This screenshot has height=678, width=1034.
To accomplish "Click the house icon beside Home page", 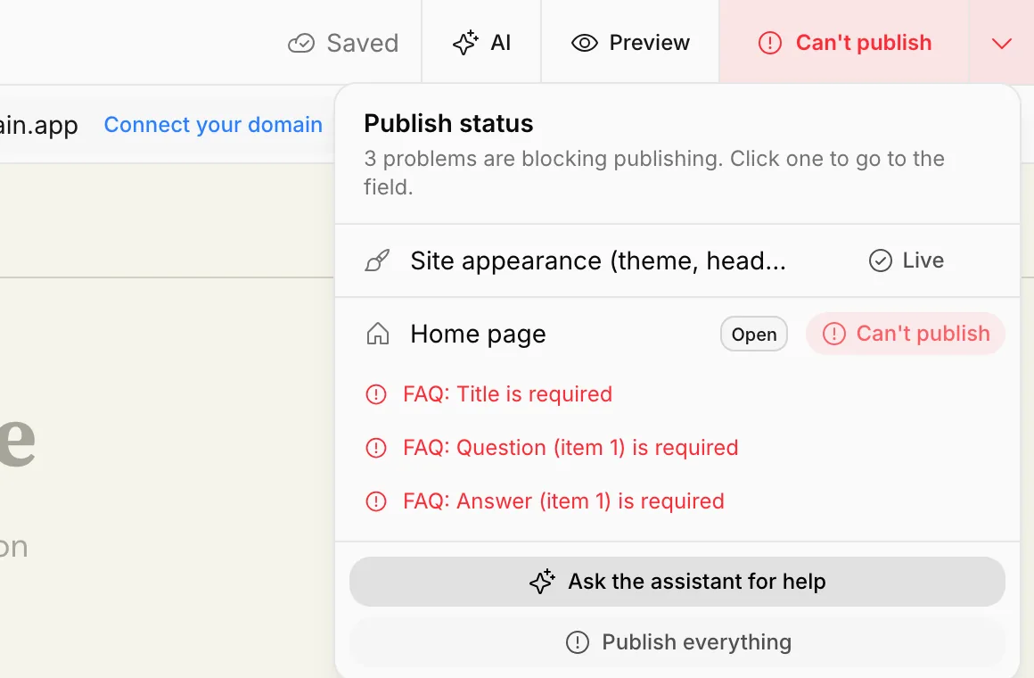I will pyautogui.click(x=378, y=334).
